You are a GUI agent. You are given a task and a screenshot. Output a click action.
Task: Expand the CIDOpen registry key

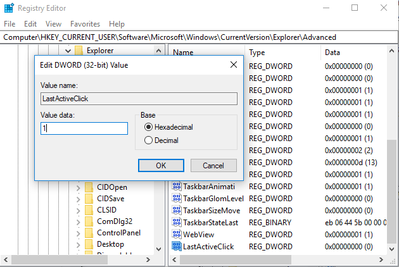[x=79, y=187]
